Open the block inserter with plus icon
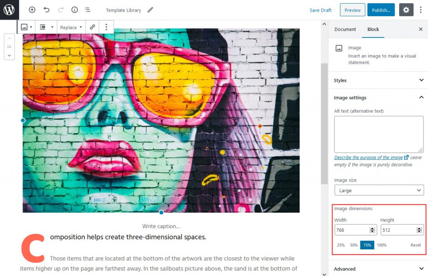Image resolution: width=428 pixels, height=276 pixels. tap(32, 10)
